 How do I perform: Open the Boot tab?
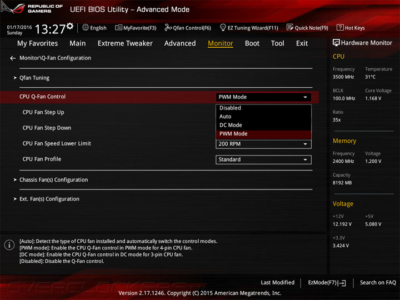[x=252, y=43]
